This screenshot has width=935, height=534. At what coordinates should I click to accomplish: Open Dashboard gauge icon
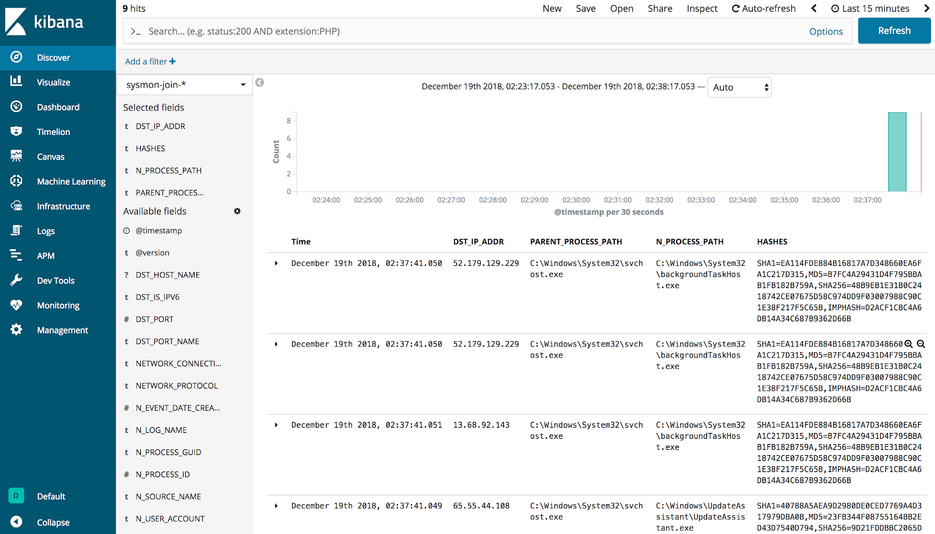click(16, 106)
